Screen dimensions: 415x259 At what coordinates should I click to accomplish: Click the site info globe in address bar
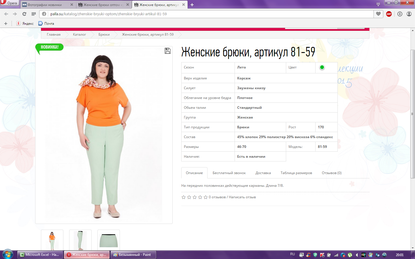pyautogui.click(x=44, y=14)
